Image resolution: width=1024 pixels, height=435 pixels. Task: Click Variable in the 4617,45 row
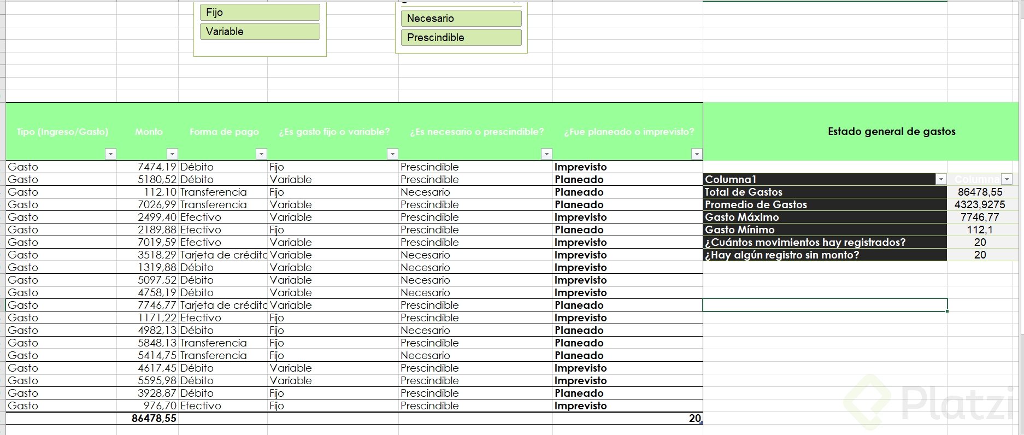pos(291,368)
